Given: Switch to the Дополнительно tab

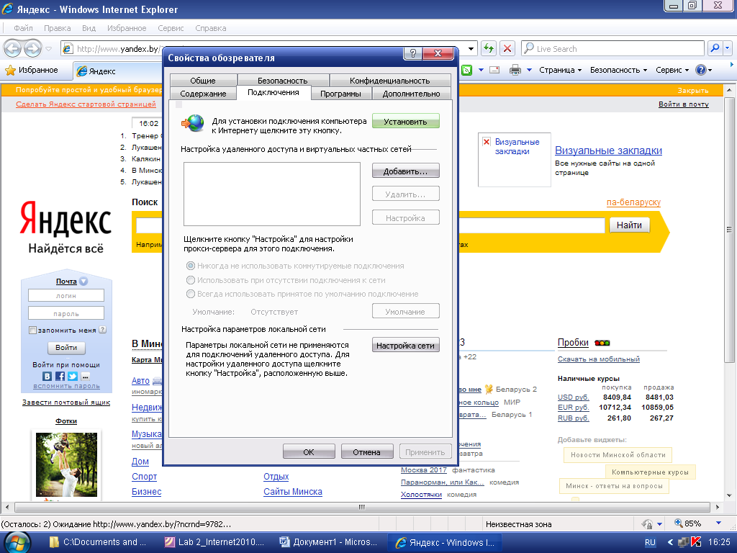Looking at the screenshot, I should coord(411,94).
